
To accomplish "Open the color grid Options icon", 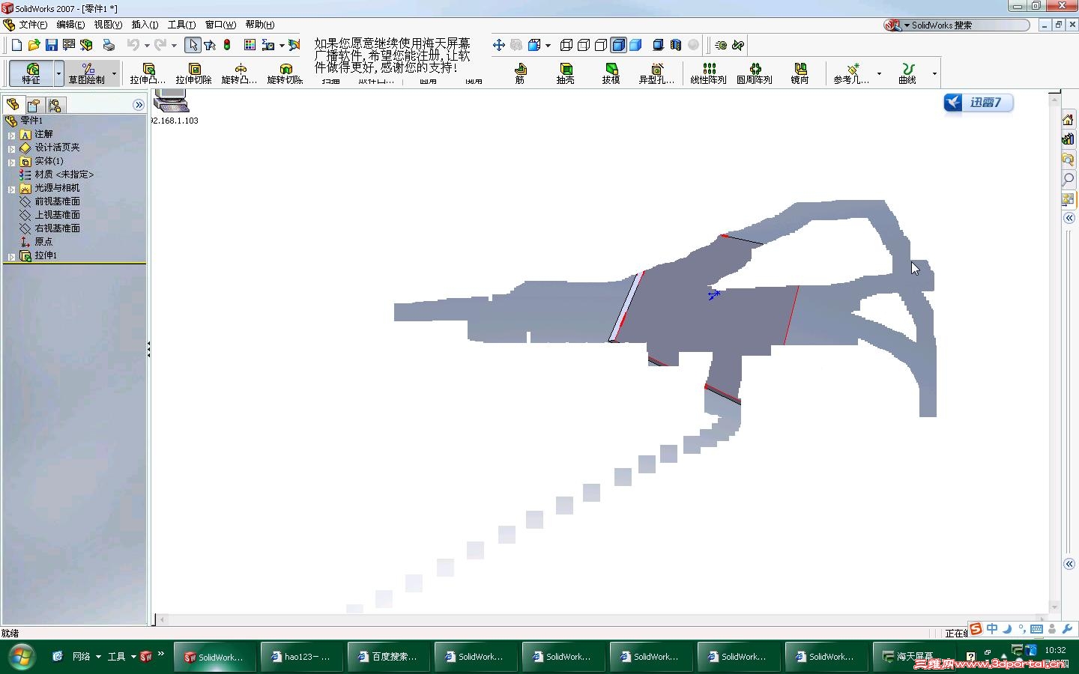I will tap(250, 45).
